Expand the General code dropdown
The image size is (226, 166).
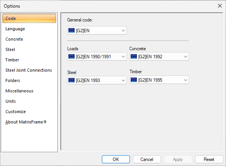(x=97, y=30)
